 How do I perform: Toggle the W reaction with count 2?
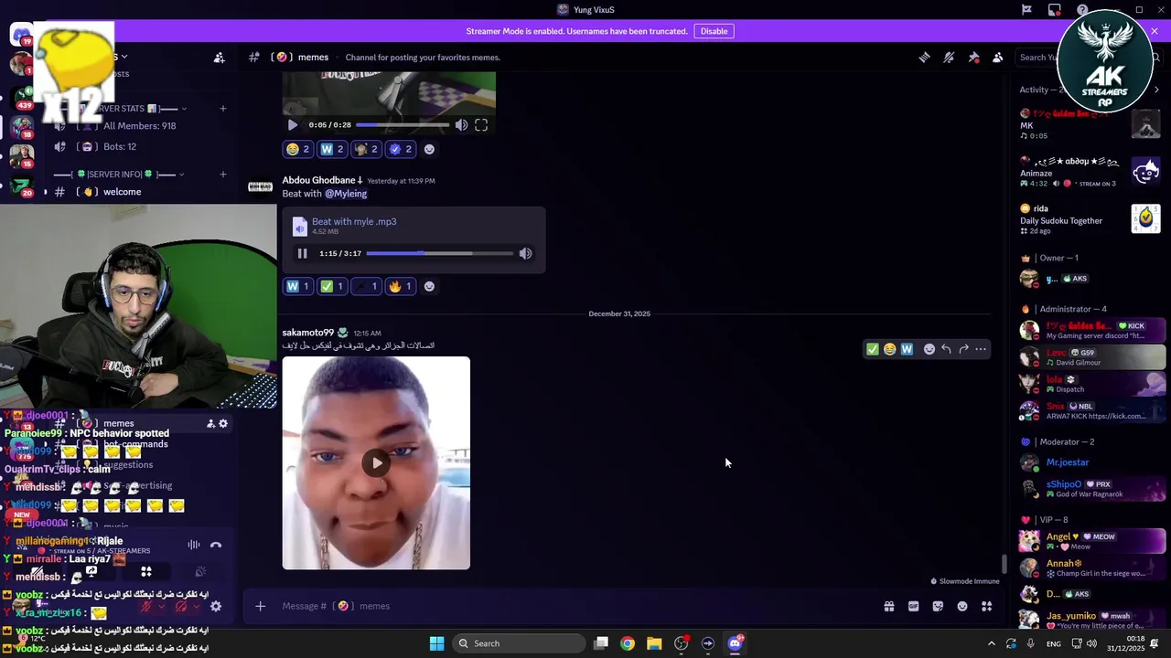coord(331,149)
